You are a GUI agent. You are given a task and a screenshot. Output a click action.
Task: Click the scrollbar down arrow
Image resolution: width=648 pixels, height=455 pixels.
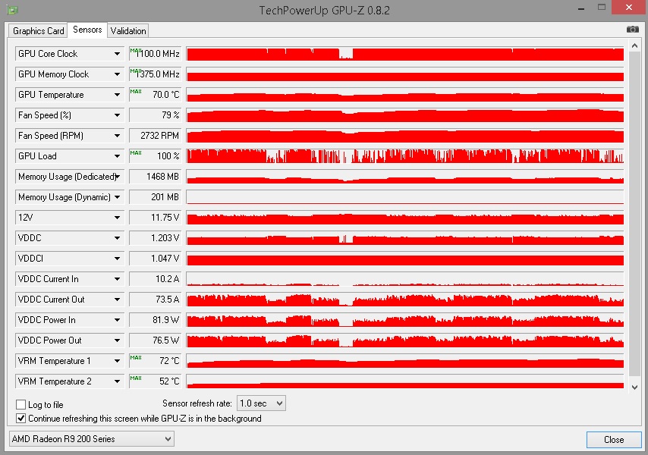point(635,387)
